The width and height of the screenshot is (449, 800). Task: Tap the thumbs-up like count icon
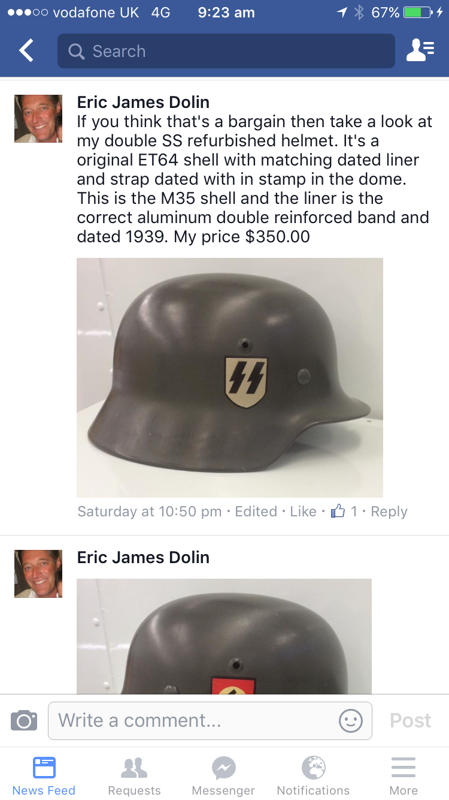click(338, 511)
